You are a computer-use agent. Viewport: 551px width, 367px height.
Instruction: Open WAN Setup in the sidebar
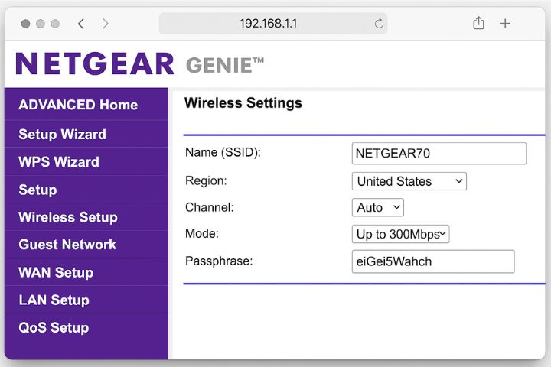point(86,272)
